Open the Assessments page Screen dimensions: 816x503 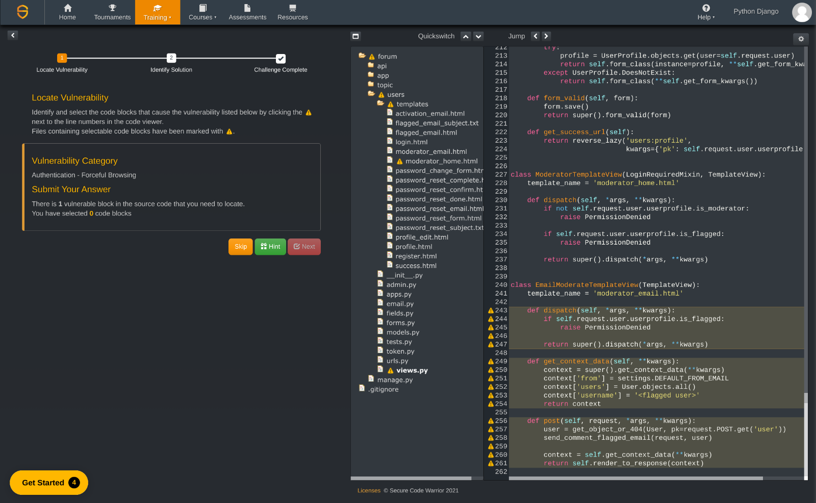point(247,12)
